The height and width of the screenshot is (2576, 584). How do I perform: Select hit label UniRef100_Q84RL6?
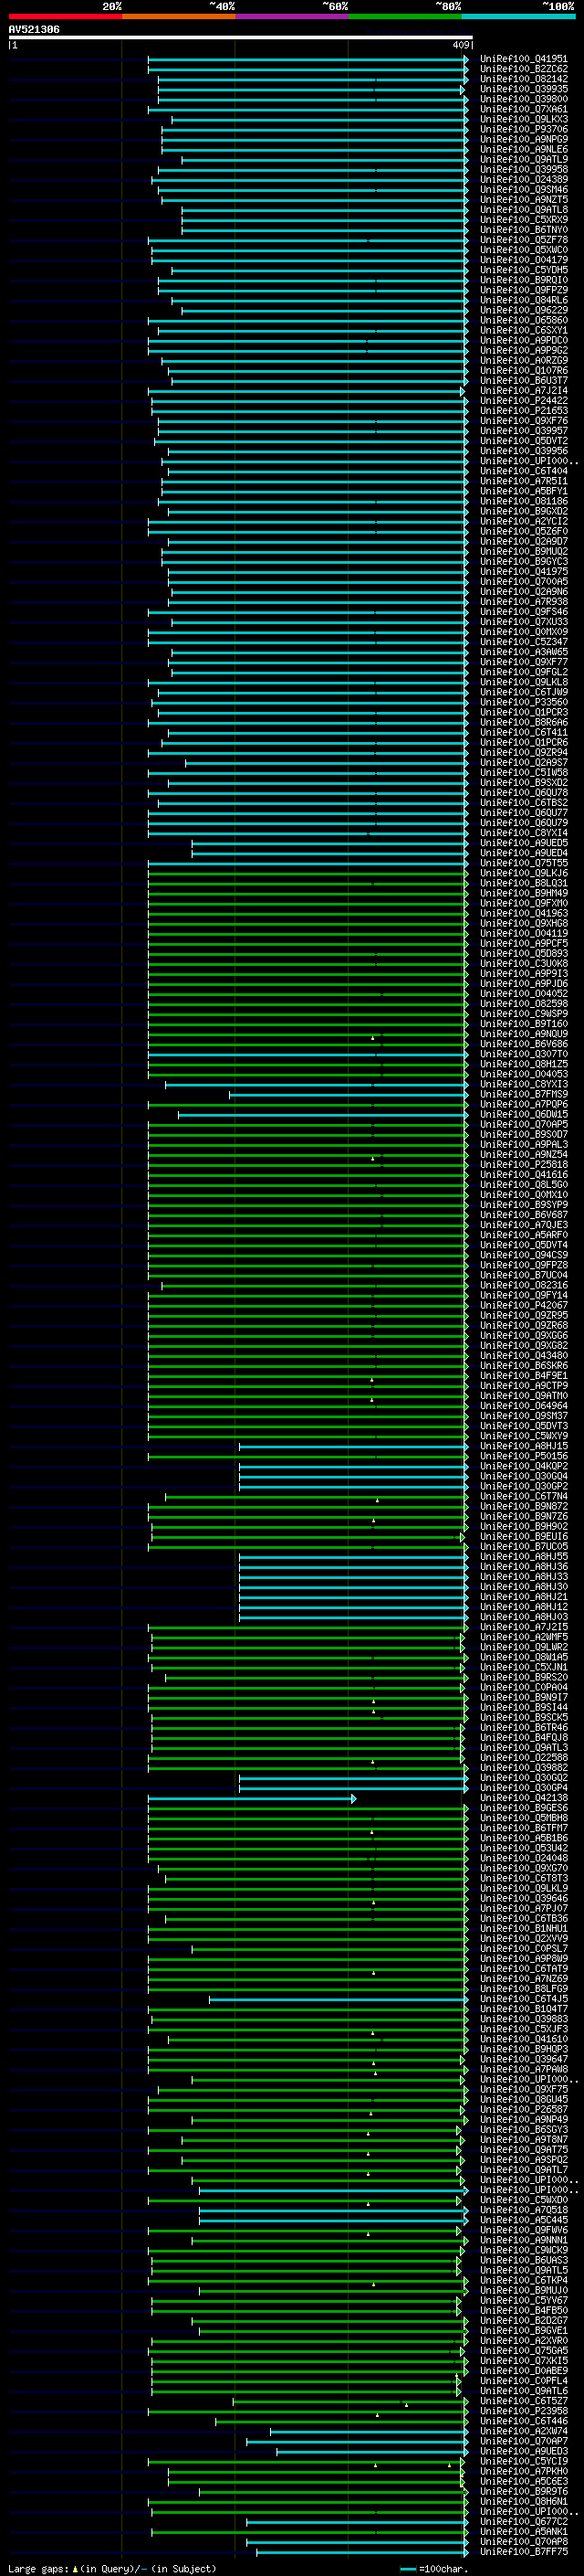pyautogui.click(x=523, y=300)
